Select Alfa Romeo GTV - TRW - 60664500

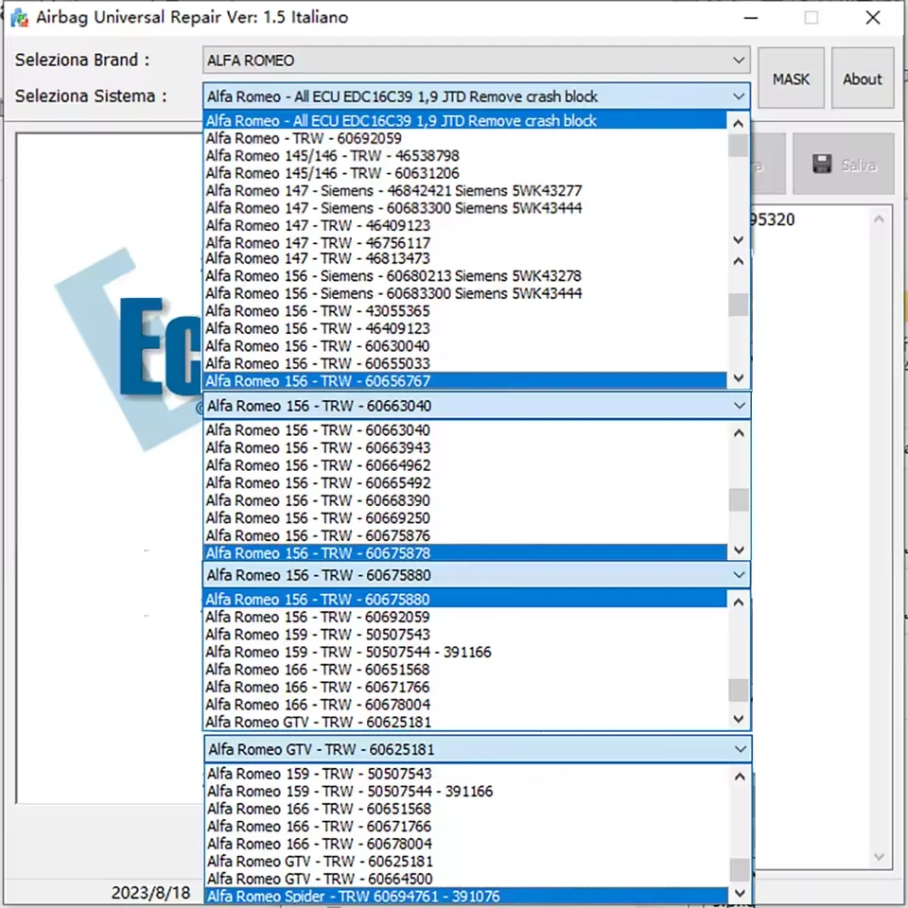pyautogui.click(x=466, y=879)
